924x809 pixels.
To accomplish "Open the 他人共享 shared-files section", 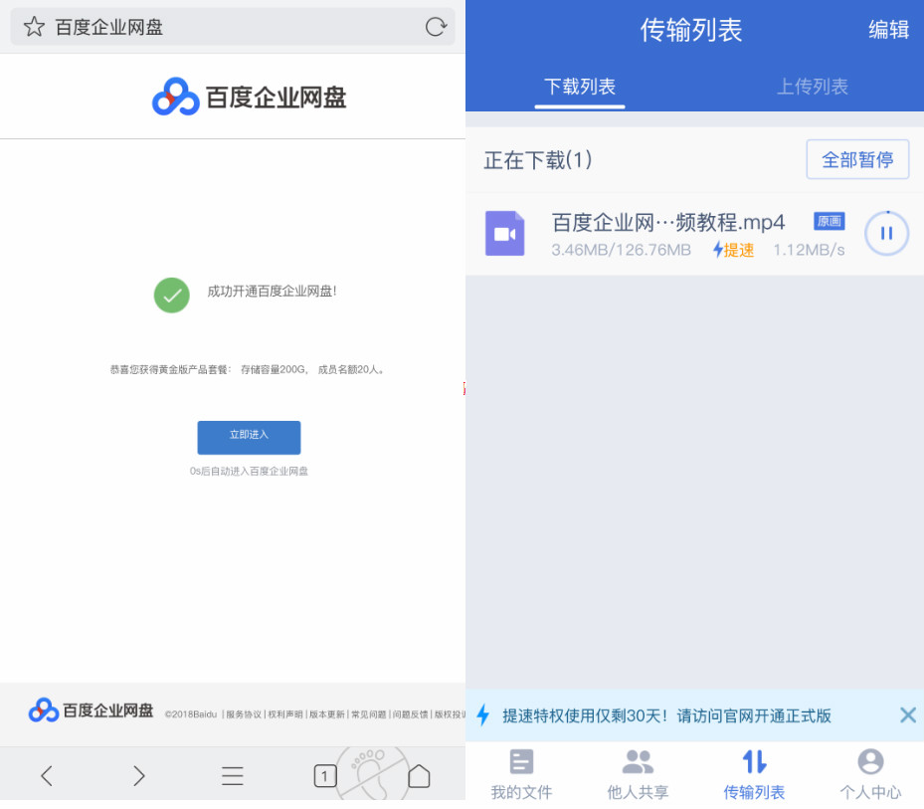I will [x=638, y=773].
